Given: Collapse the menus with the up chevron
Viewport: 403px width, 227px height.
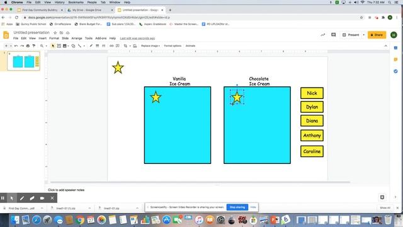Looking at the screenshot, I should [x=386, y=46].
